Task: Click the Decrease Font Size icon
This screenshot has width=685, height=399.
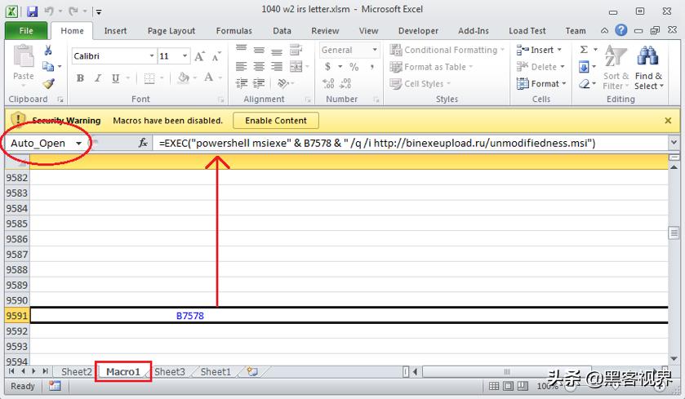Action: pos(216,56)
